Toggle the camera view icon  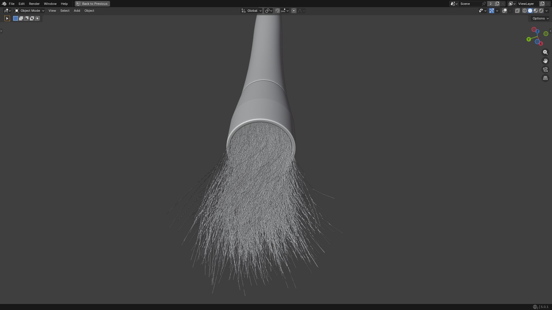[545, 69]
